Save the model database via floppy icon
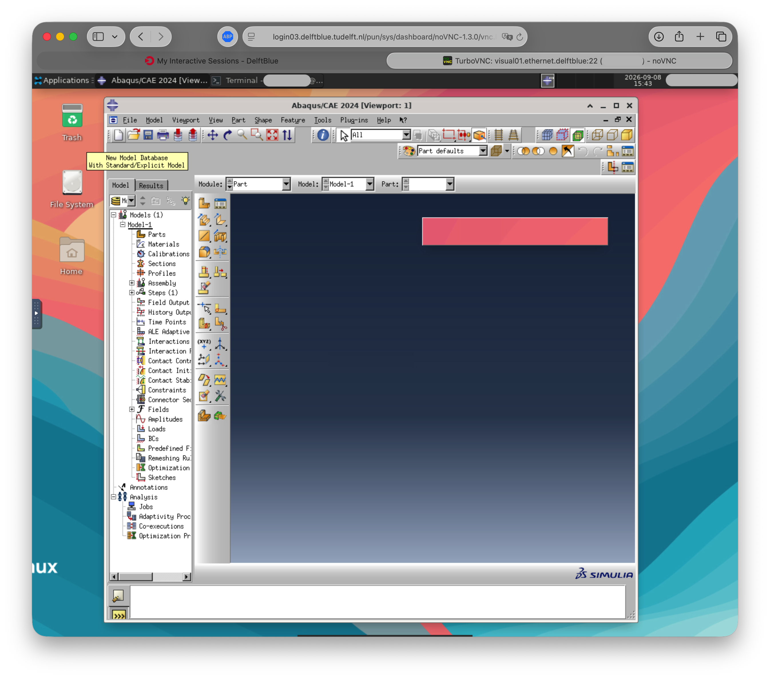 coord(148,135)
